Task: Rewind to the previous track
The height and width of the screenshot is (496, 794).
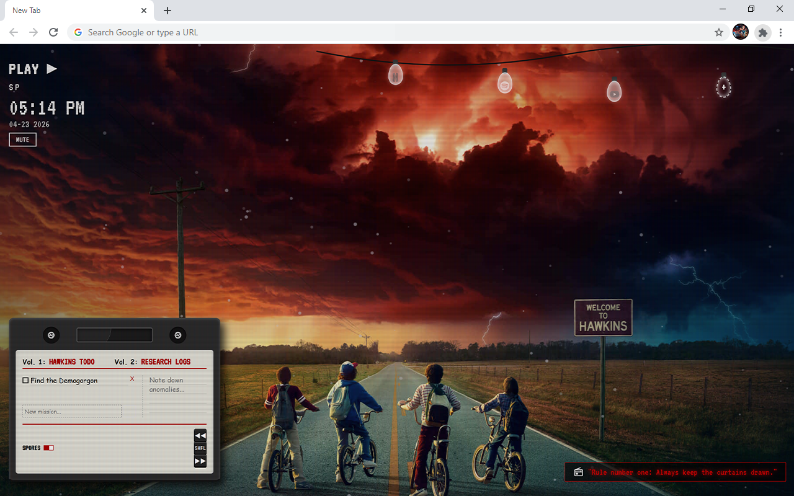Action: click(x=200, y=435)
